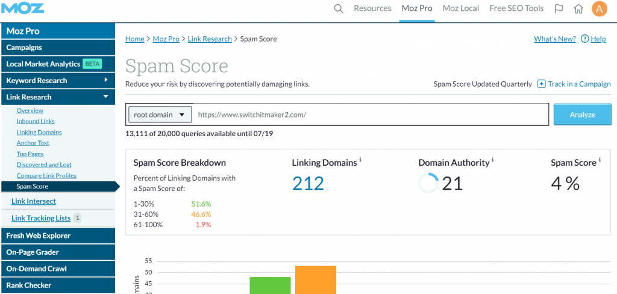Viewport: 617px width, 294px height.
Task: Click the Help link
Action: point(598,39)
